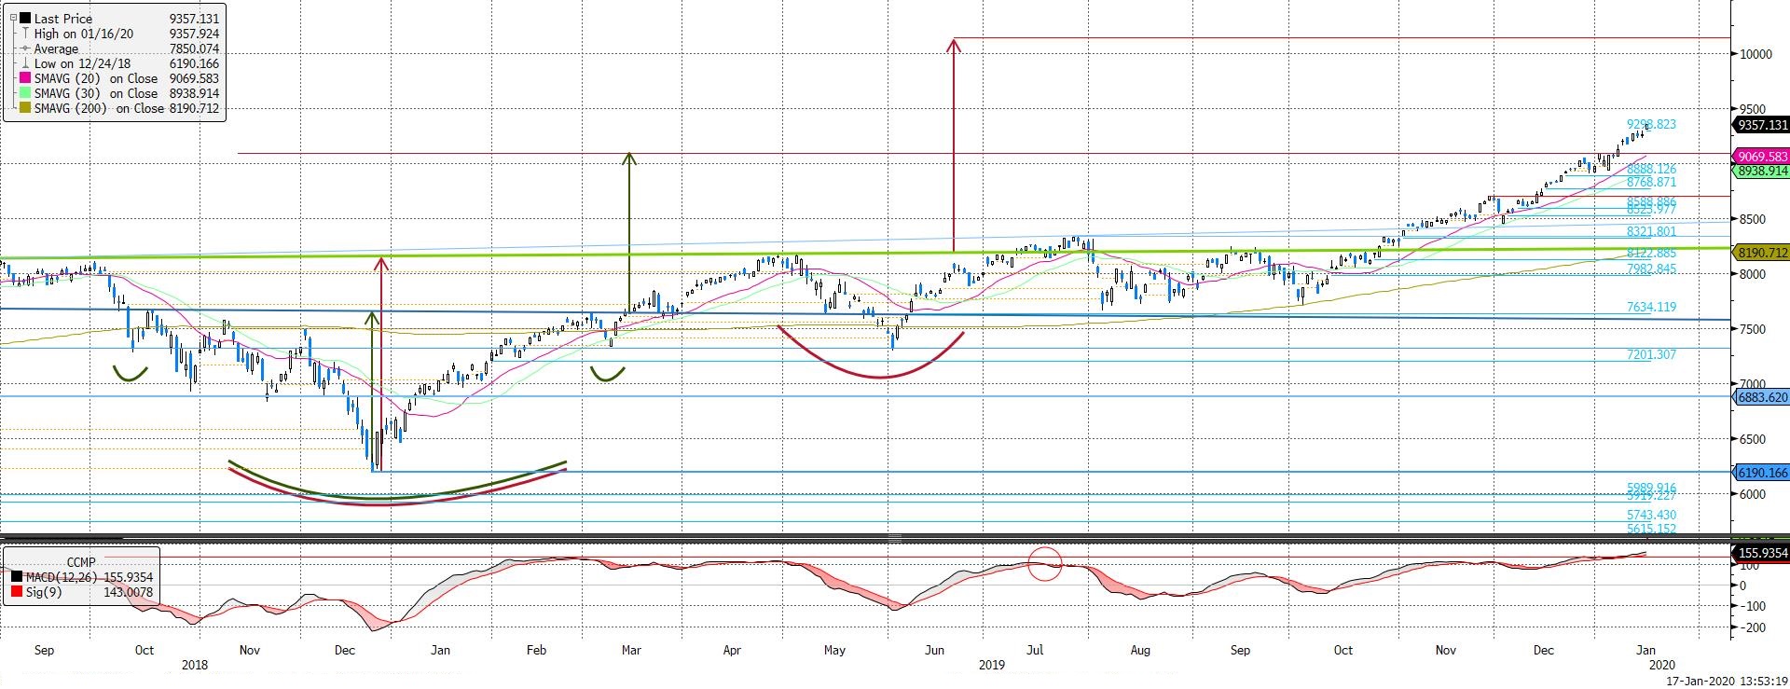Click the 7982.845 Fibonacci level label
The image size is (1790, 689).
pyautogui.click(x=1651, y=269)
